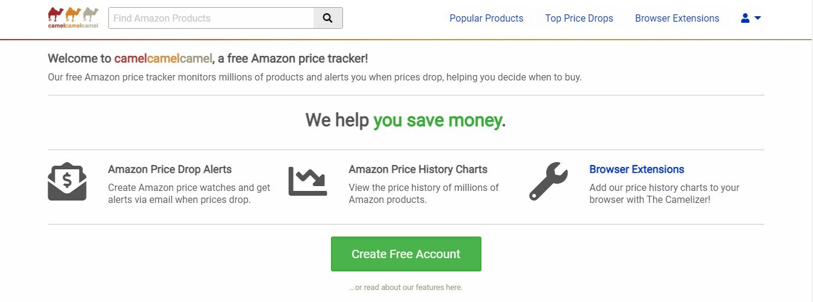The height and width of the screenshot is (302, 813).
Task: Click the price history chart icon
Action: (308, 181)
